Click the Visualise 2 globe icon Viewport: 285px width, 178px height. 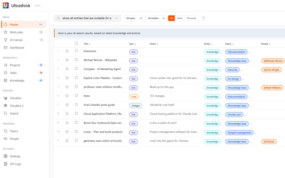6,105
